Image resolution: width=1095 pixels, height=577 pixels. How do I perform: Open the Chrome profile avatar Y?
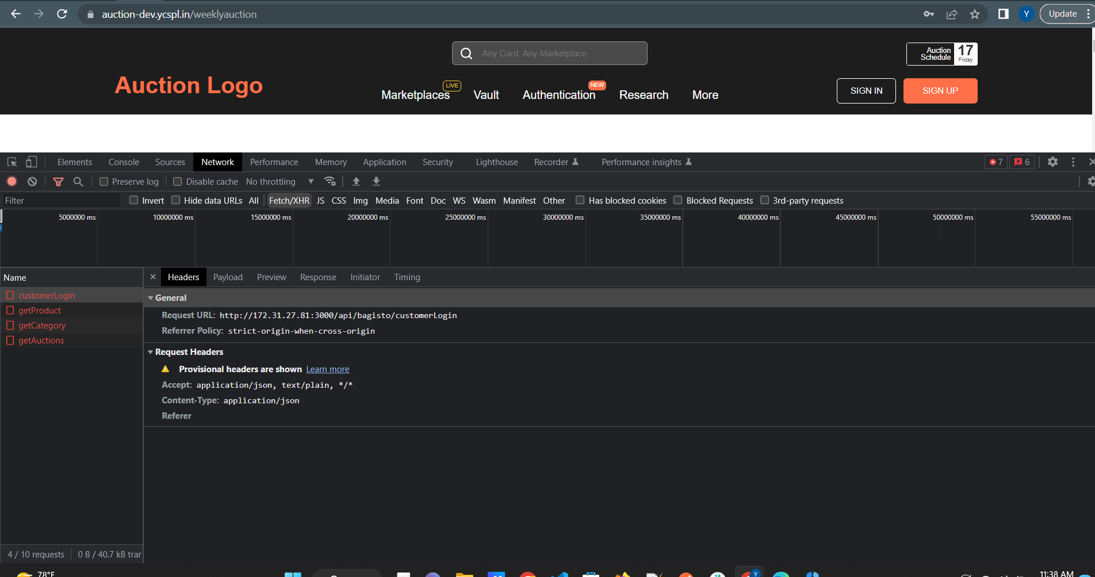1027,14
